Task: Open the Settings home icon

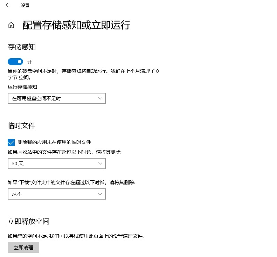Action: (x=11, y=25)
